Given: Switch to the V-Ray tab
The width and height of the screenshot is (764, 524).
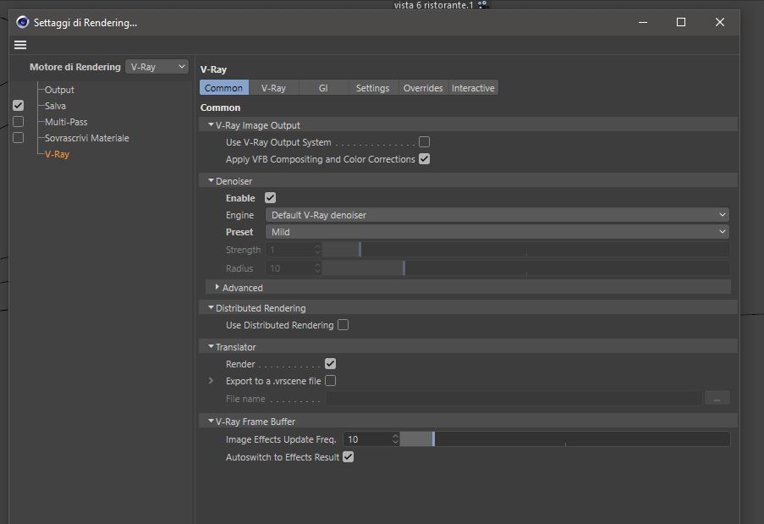Looking at the screenshot, I should [273, 88].
